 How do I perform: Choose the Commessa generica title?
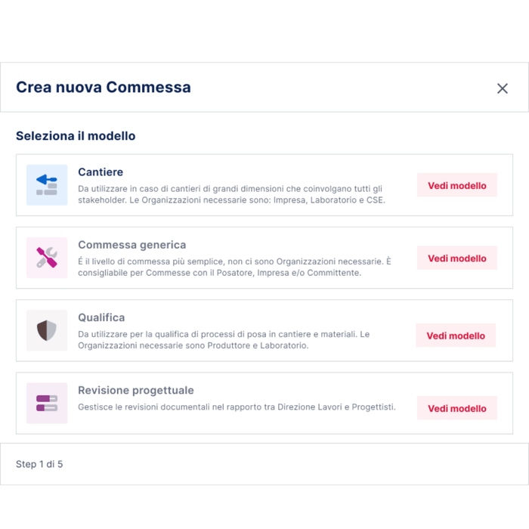[131, 245]
